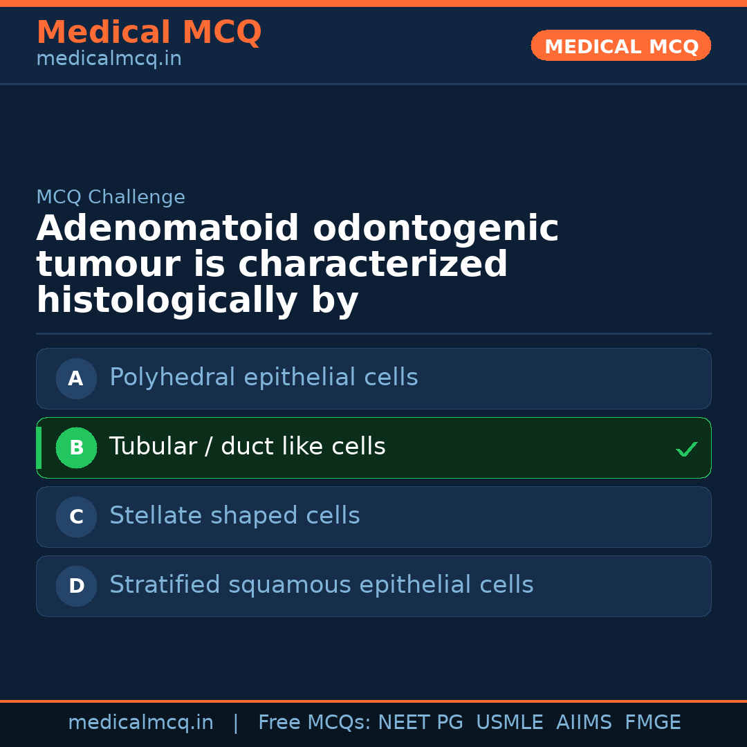Viewport: 747px width, 747px height.
Task: Choose the Stellate shaped cells option
Action: (x=234, y=516)
